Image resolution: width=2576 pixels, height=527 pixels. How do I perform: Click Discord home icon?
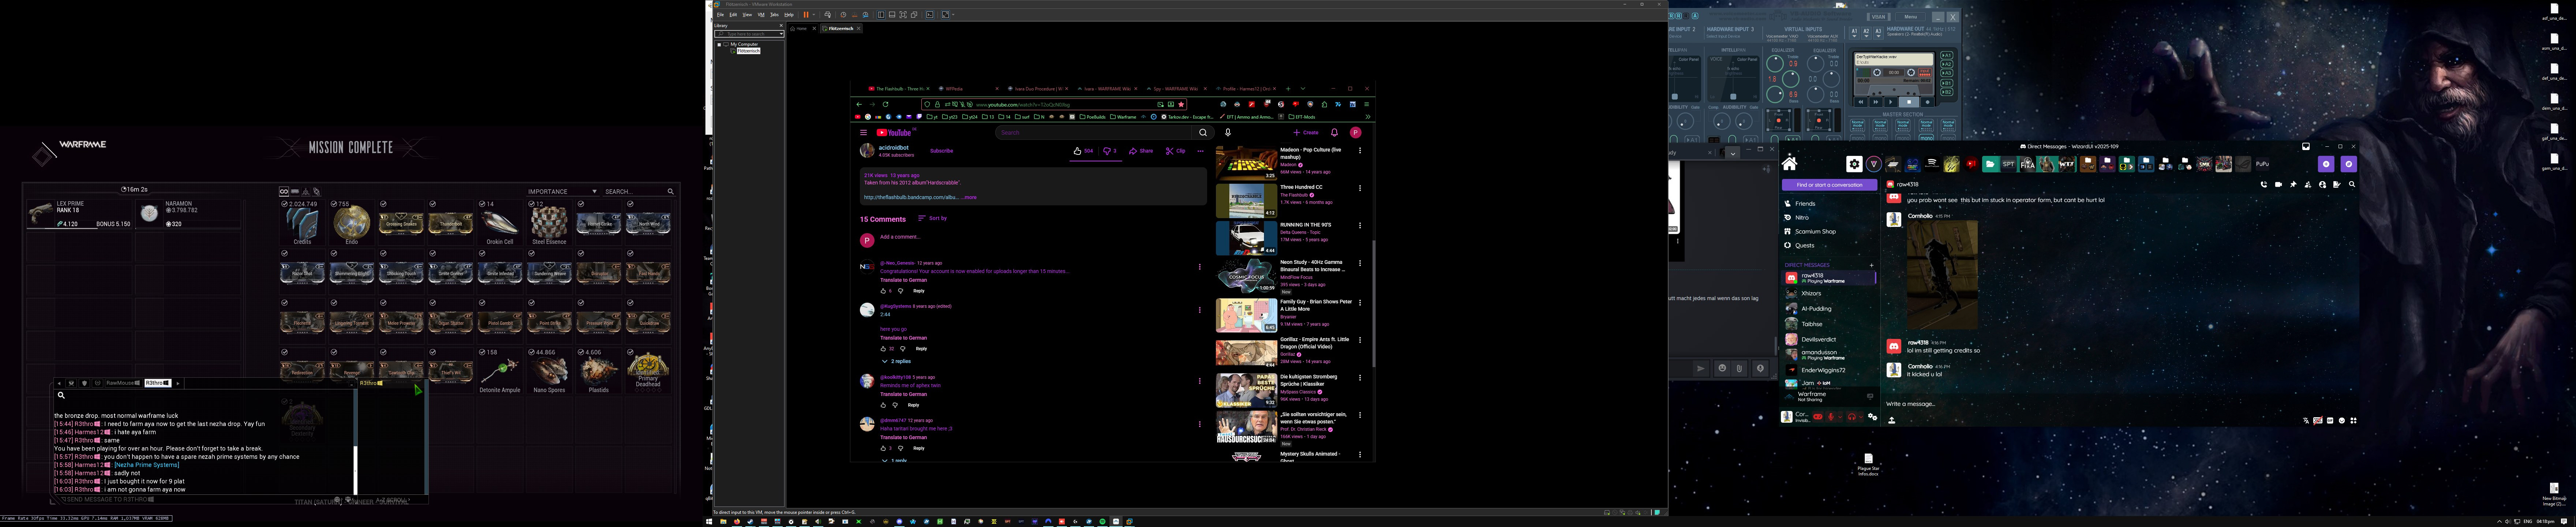[1790, 164]
